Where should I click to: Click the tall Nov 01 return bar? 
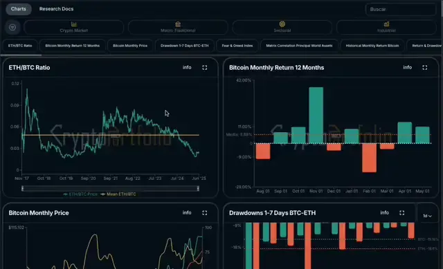[316, 115]
